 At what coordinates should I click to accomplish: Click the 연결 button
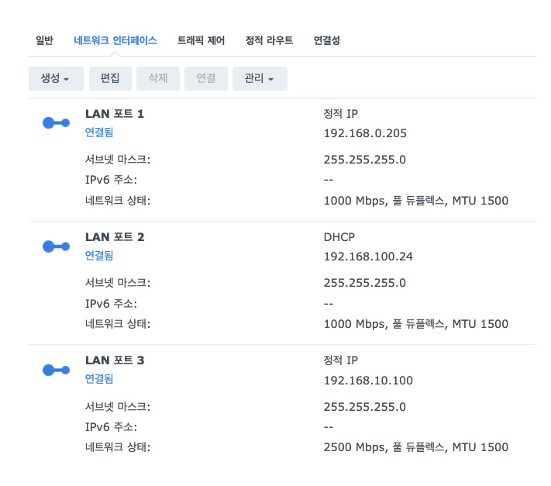point(206,78)
